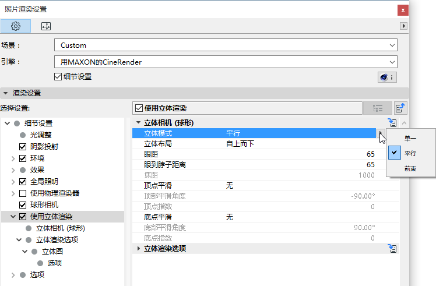The width and height of the screenshot is (436, 286).
Task: Click the 立体模式 row label
Action: tap(158, 133)
